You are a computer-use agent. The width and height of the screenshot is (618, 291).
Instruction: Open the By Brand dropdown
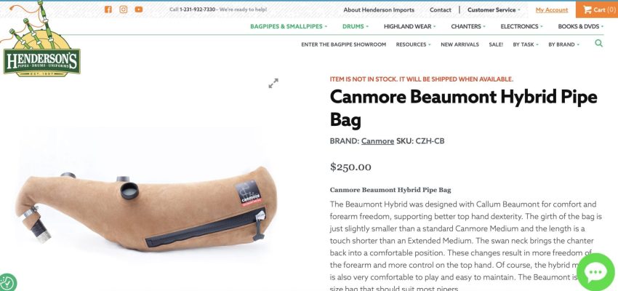click(563, 44)
